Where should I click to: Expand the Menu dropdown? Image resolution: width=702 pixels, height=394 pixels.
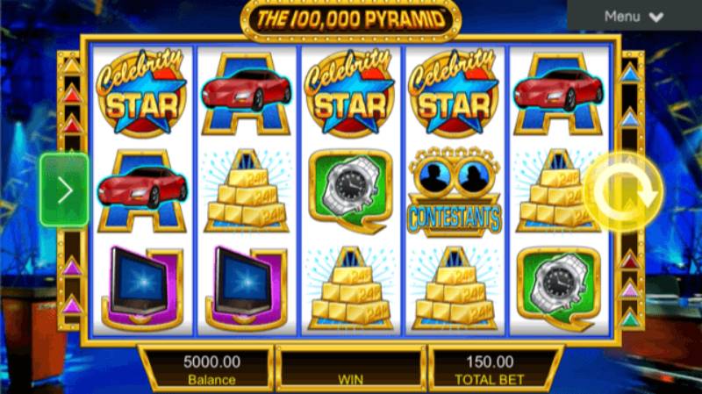coord(634,16)
